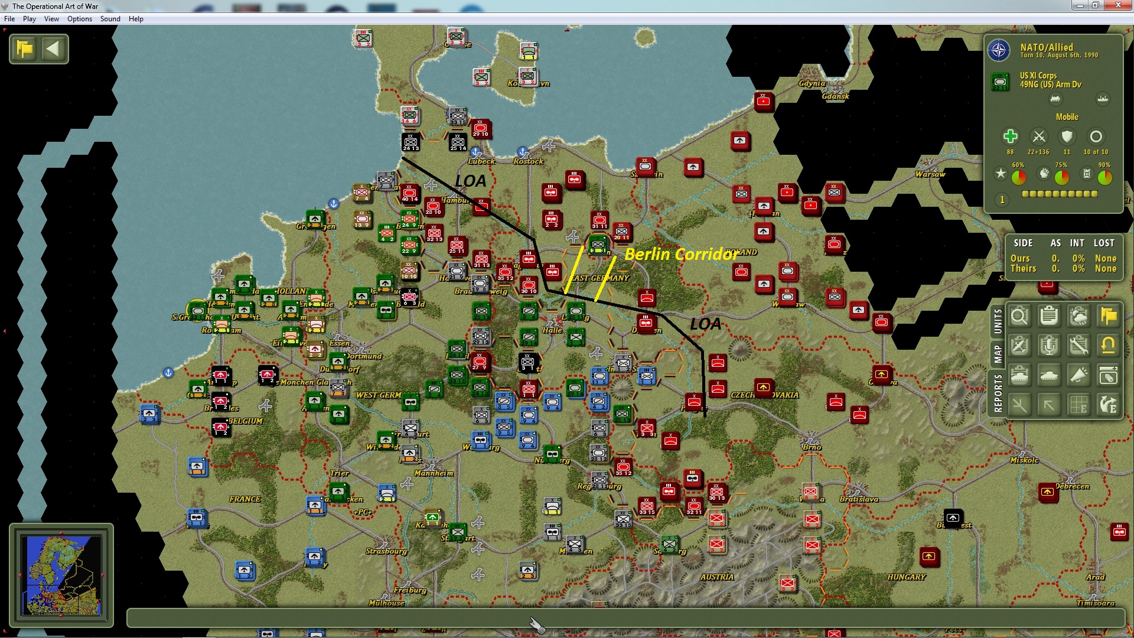This screenshot has width=1134, height=638.
Task: Open the grid editor icon marked E
Action: tap(1078, 405)
